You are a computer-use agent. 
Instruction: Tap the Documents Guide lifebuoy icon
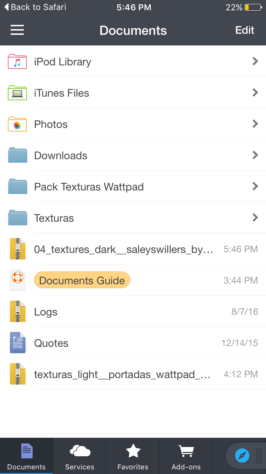pyautogui.click(x=17, y=280)
